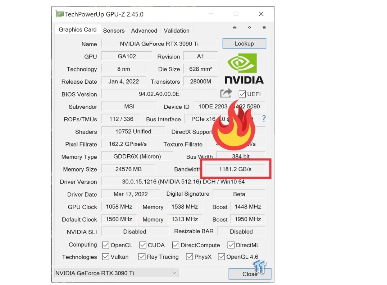Click the Bandwidth field showing 1181.2 GB/s
Viewport: 387px width, 285px height.
click(x=235, y=169)
